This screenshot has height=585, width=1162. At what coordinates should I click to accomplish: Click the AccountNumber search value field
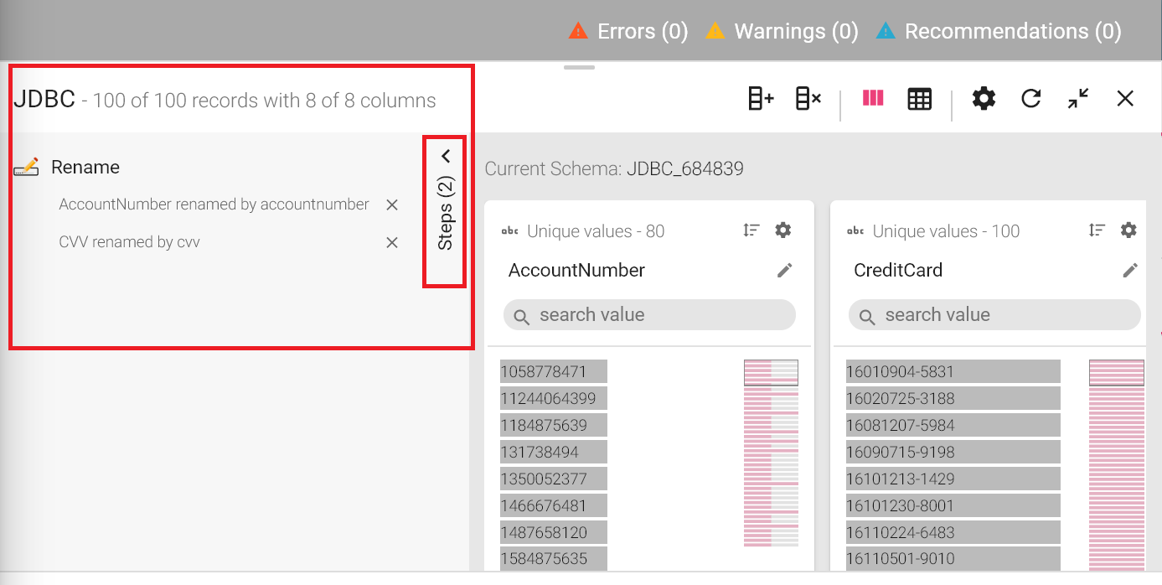point(649,315)
